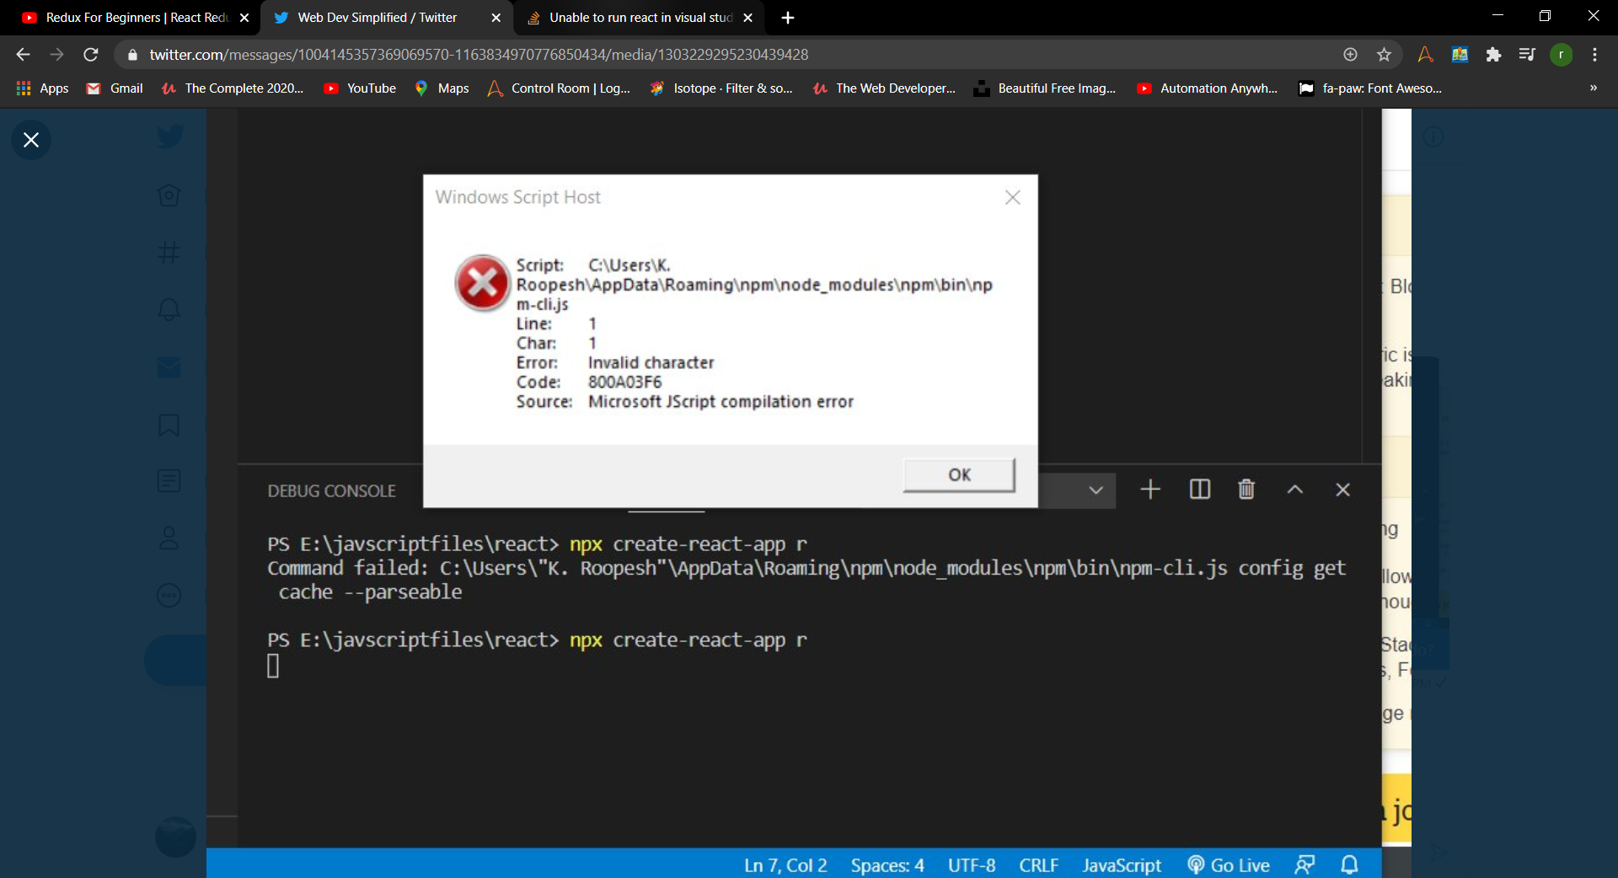Close the Windows Script Host dialog
Screen dimensions: 1618x878
tap(1013, 197)
